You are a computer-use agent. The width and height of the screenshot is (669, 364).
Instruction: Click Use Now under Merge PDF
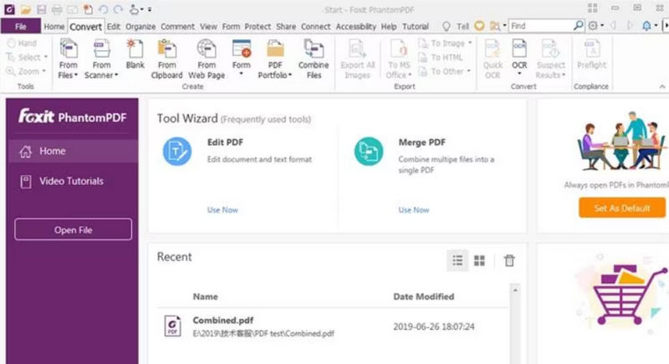414,210
